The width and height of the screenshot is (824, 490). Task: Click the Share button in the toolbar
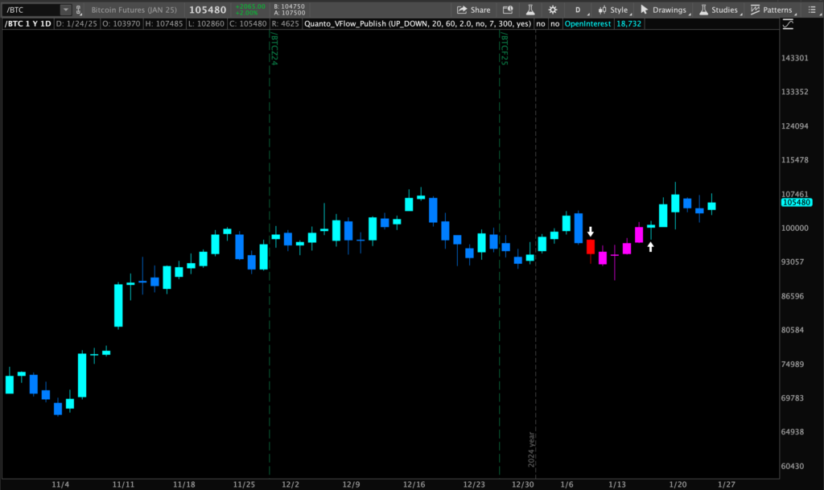pyautogui.click(x=473, y=10)
